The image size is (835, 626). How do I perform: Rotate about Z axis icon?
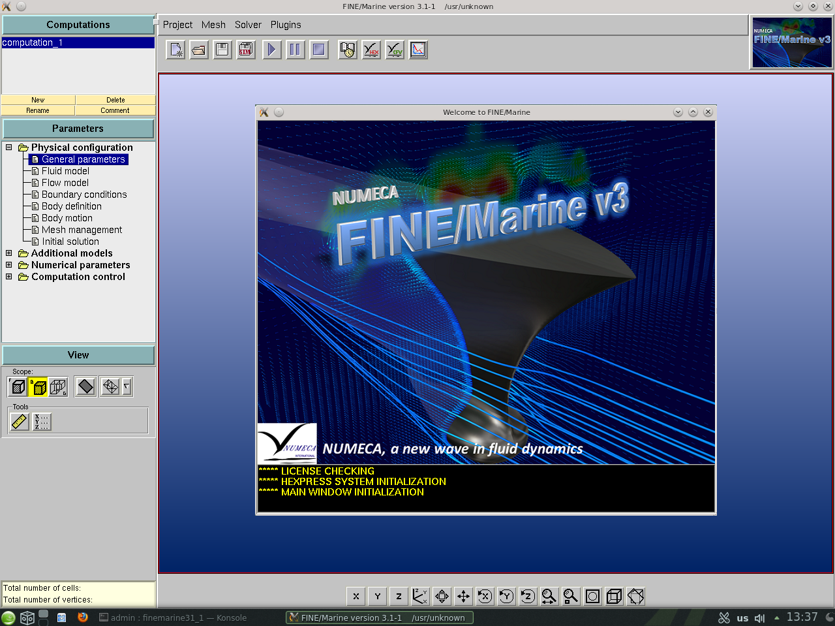(528, 596)
